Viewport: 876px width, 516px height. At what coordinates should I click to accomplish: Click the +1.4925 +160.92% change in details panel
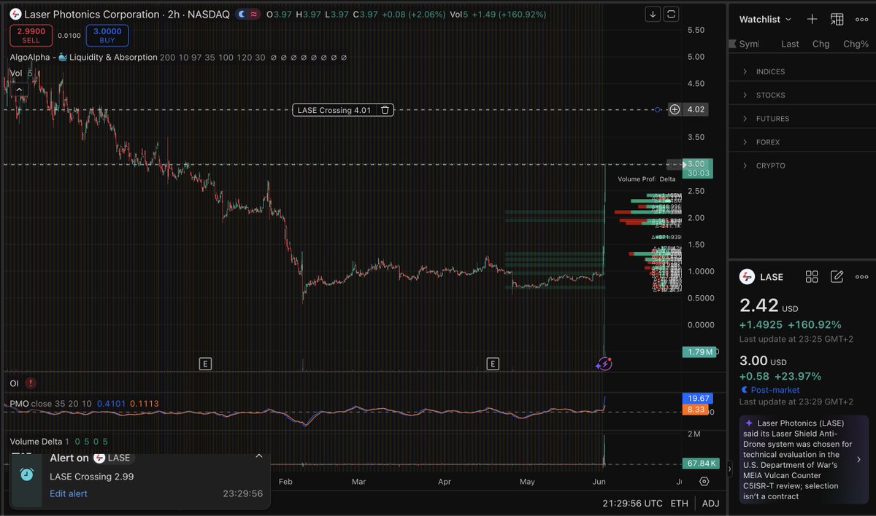790,325
